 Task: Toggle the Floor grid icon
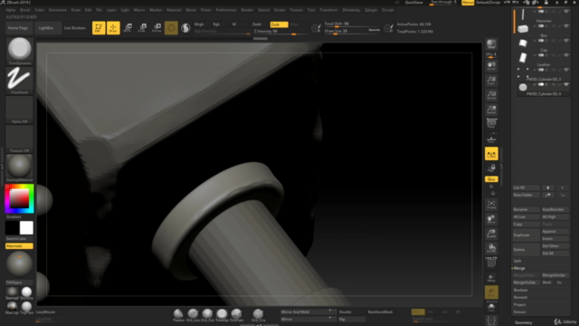click(x=491, y=139)
